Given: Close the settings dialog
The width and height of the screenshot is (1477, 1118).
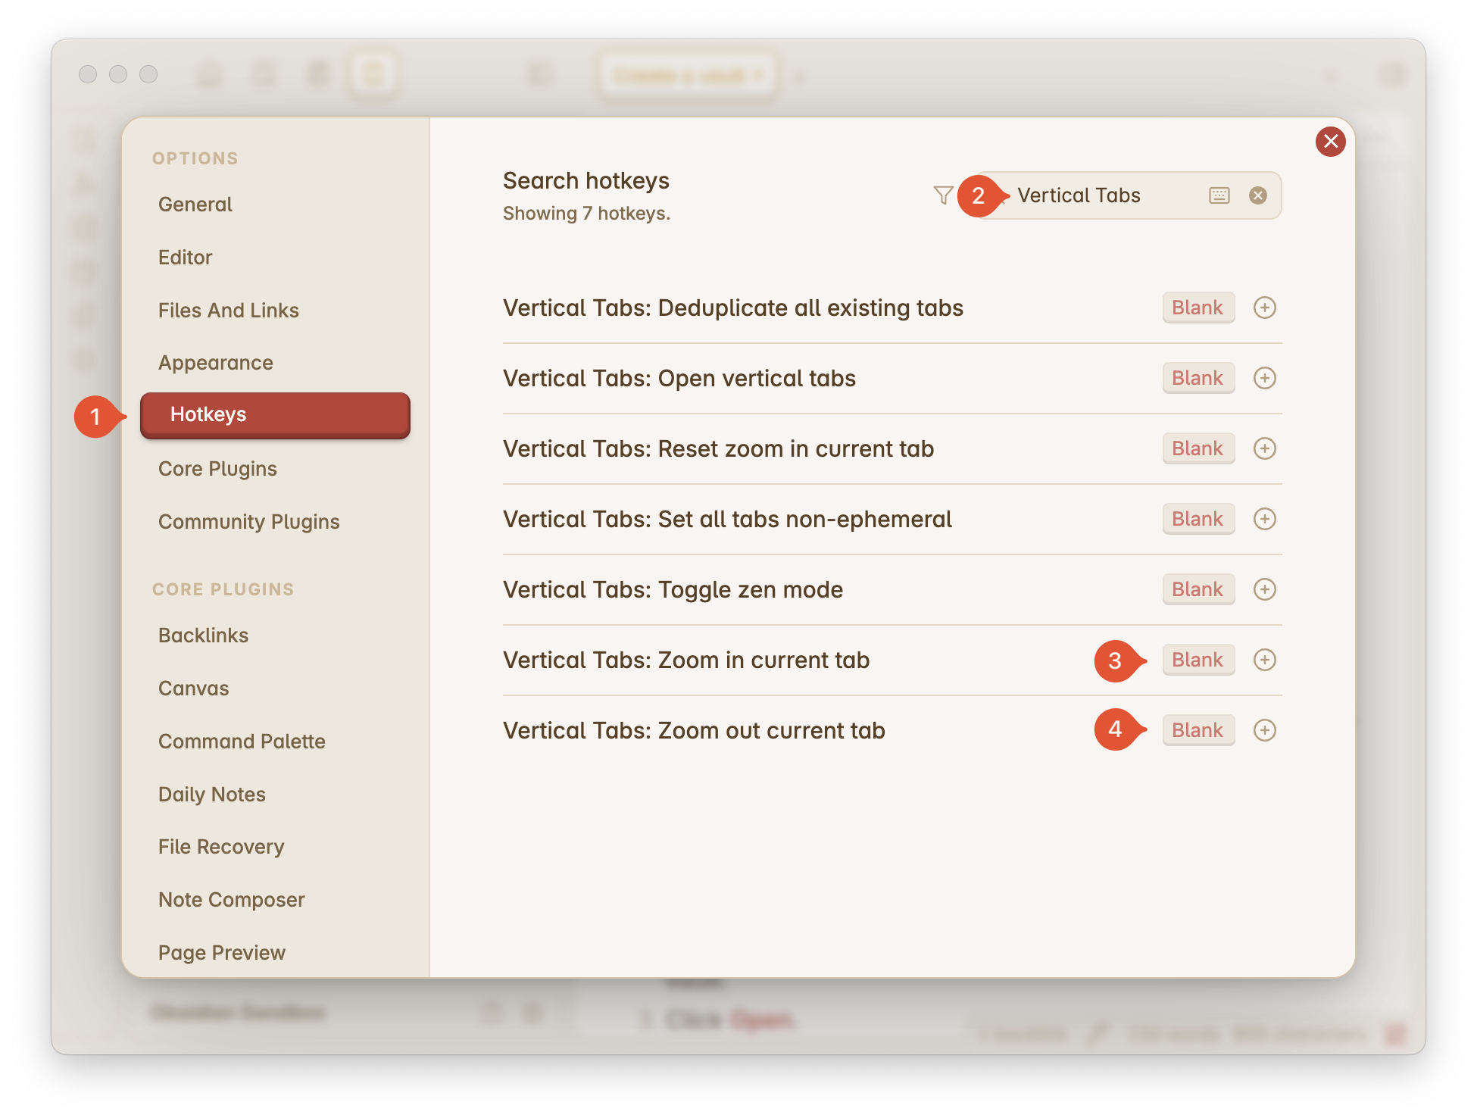Looking at the screenshot, I should coord(1330,142).
